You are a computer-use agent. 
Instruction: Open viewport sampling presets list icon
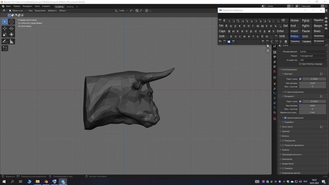[x=321, y=74]
